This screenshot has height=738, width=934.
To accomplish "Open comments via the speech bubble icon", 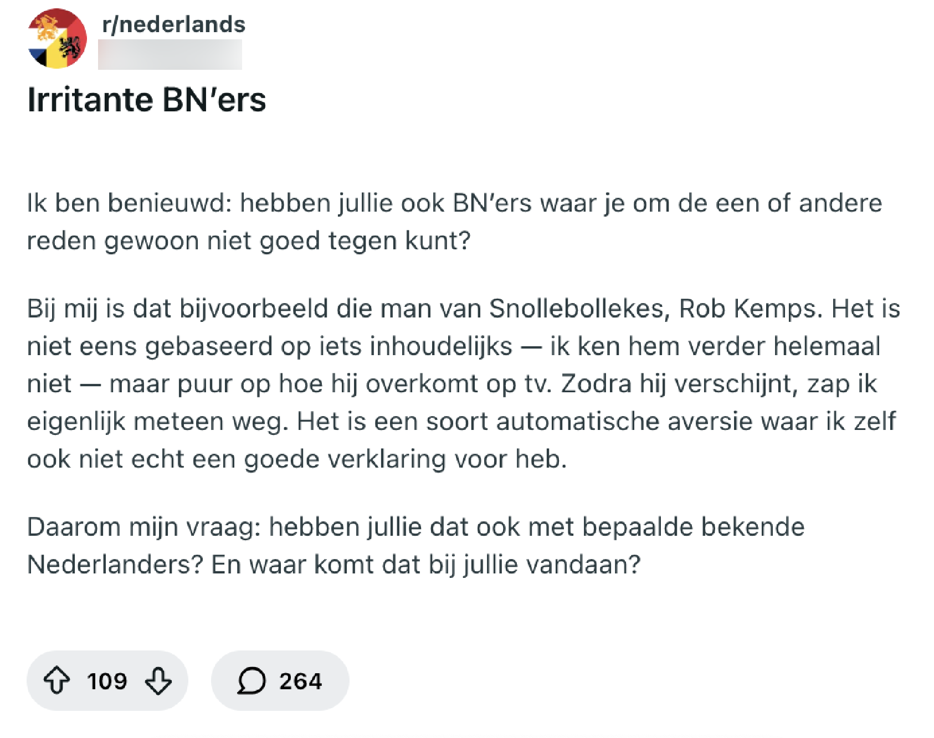I will coord(250,680).
